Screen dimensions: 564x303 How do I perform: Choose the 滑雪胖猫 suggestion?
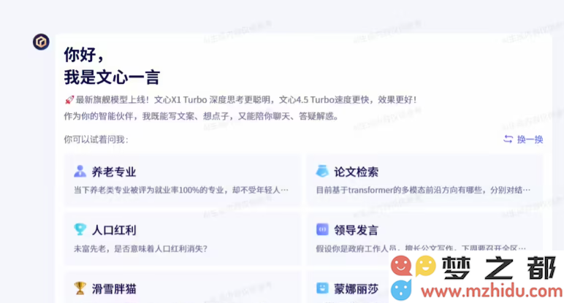pos(183,287)
